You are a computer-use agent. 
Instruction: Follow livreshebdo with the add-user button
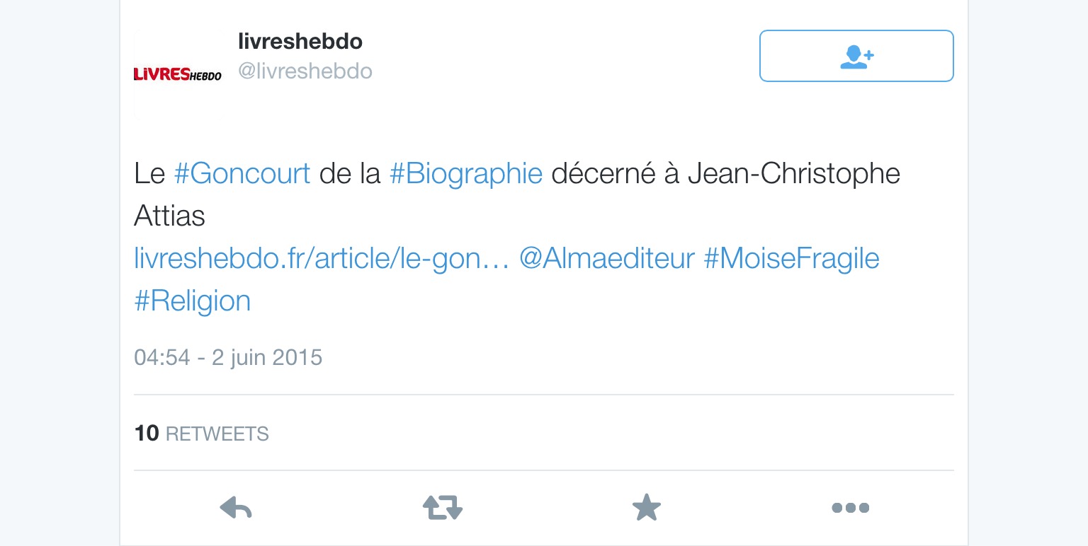[856, 56]
